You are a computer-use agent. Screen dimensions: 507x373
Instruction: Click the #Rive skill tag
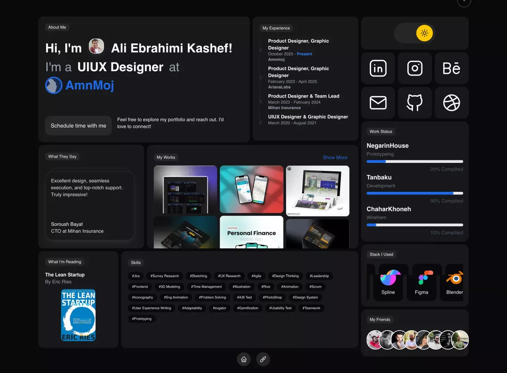266,287
